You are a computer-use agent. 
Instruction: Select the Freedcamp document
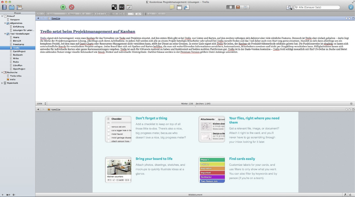tap(18, 44)
